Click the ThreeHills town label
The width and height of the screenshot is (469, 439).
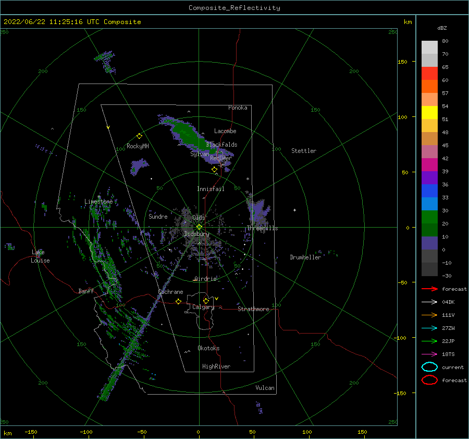point(262,228)
